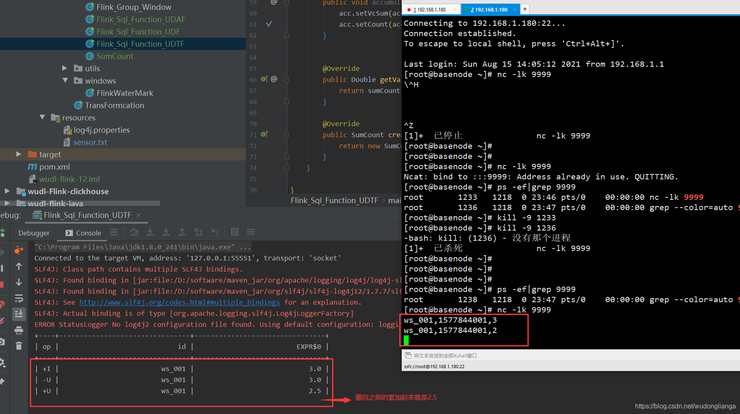This screenshot has width=740, height=414.
Task: Expand the wudl-flink-java module arrow
Action: coord(7,203)
